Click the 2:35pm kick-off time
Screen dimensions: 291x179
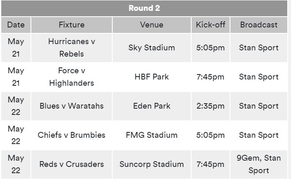coord(210,106)
